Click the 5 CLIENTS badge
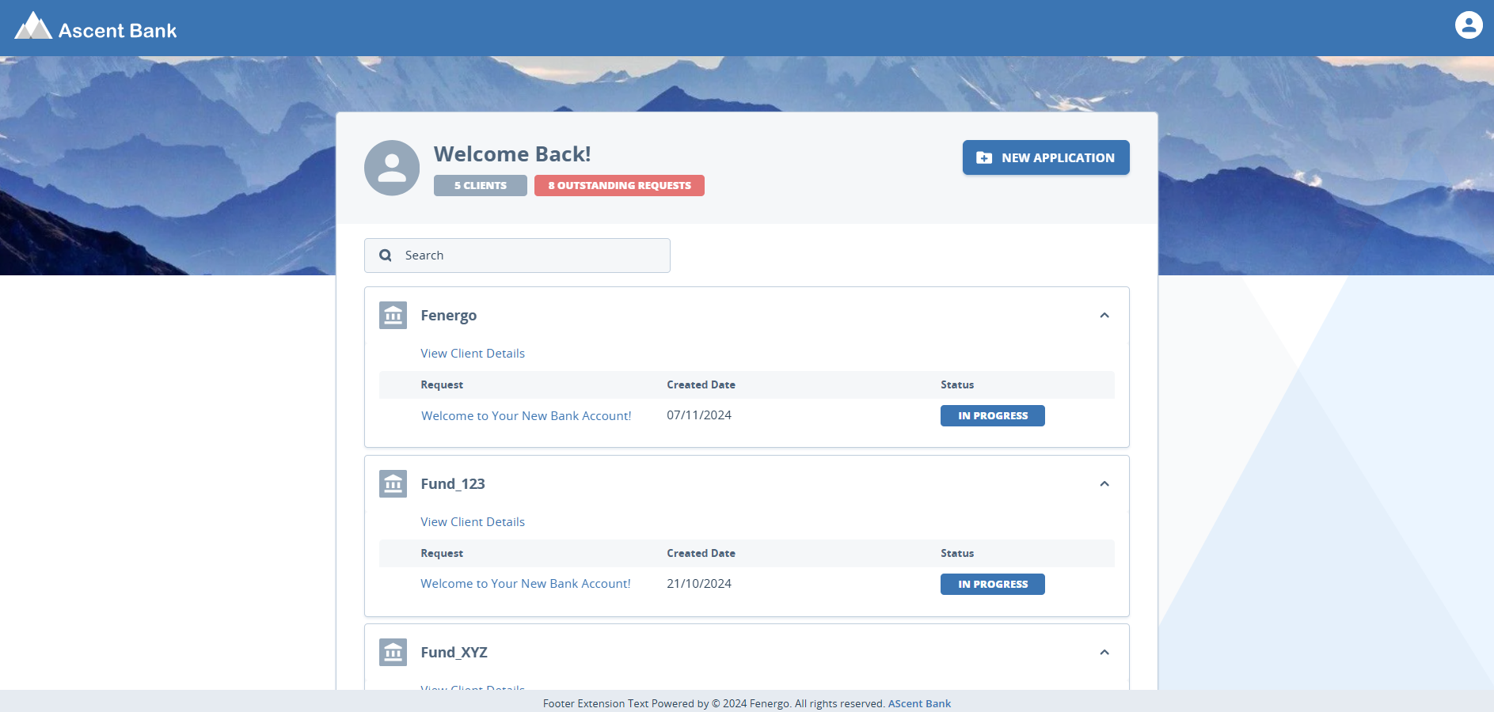This screenshot has height=712, width=1494. (x=480, y=185)
